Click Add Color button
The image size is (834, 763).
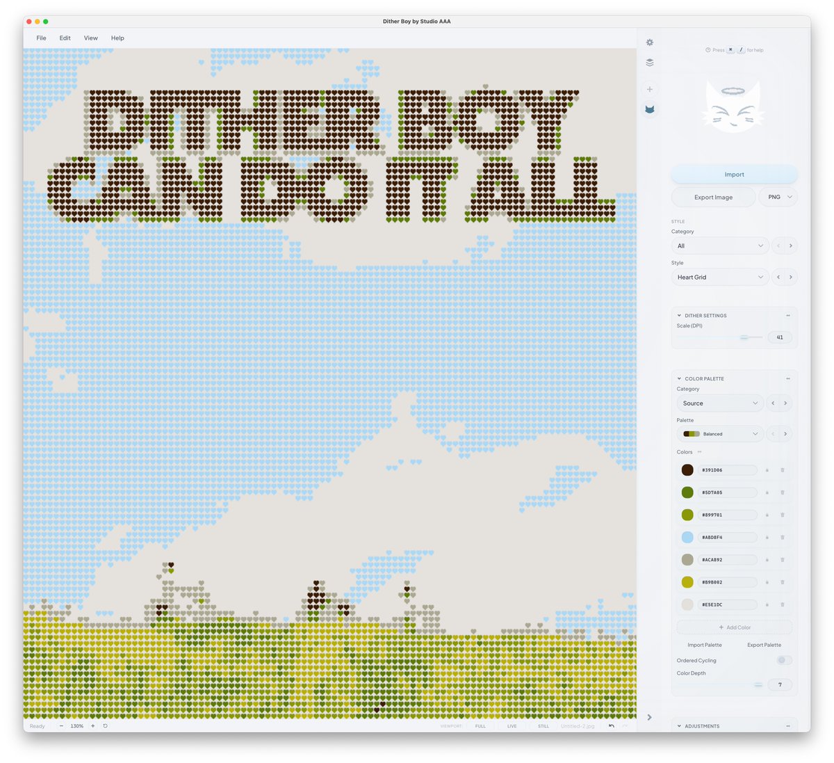735,627
